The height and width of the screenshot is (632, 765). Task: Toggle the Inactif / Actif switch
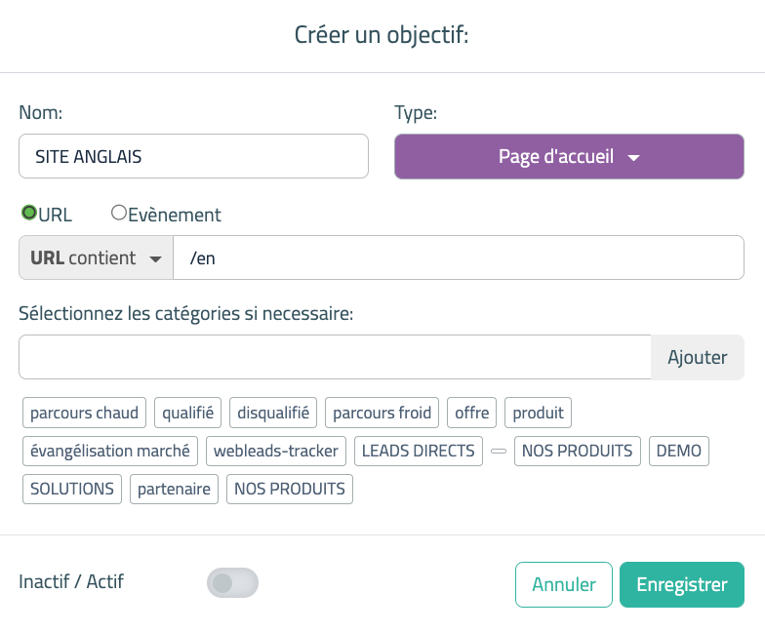point(232,583)
